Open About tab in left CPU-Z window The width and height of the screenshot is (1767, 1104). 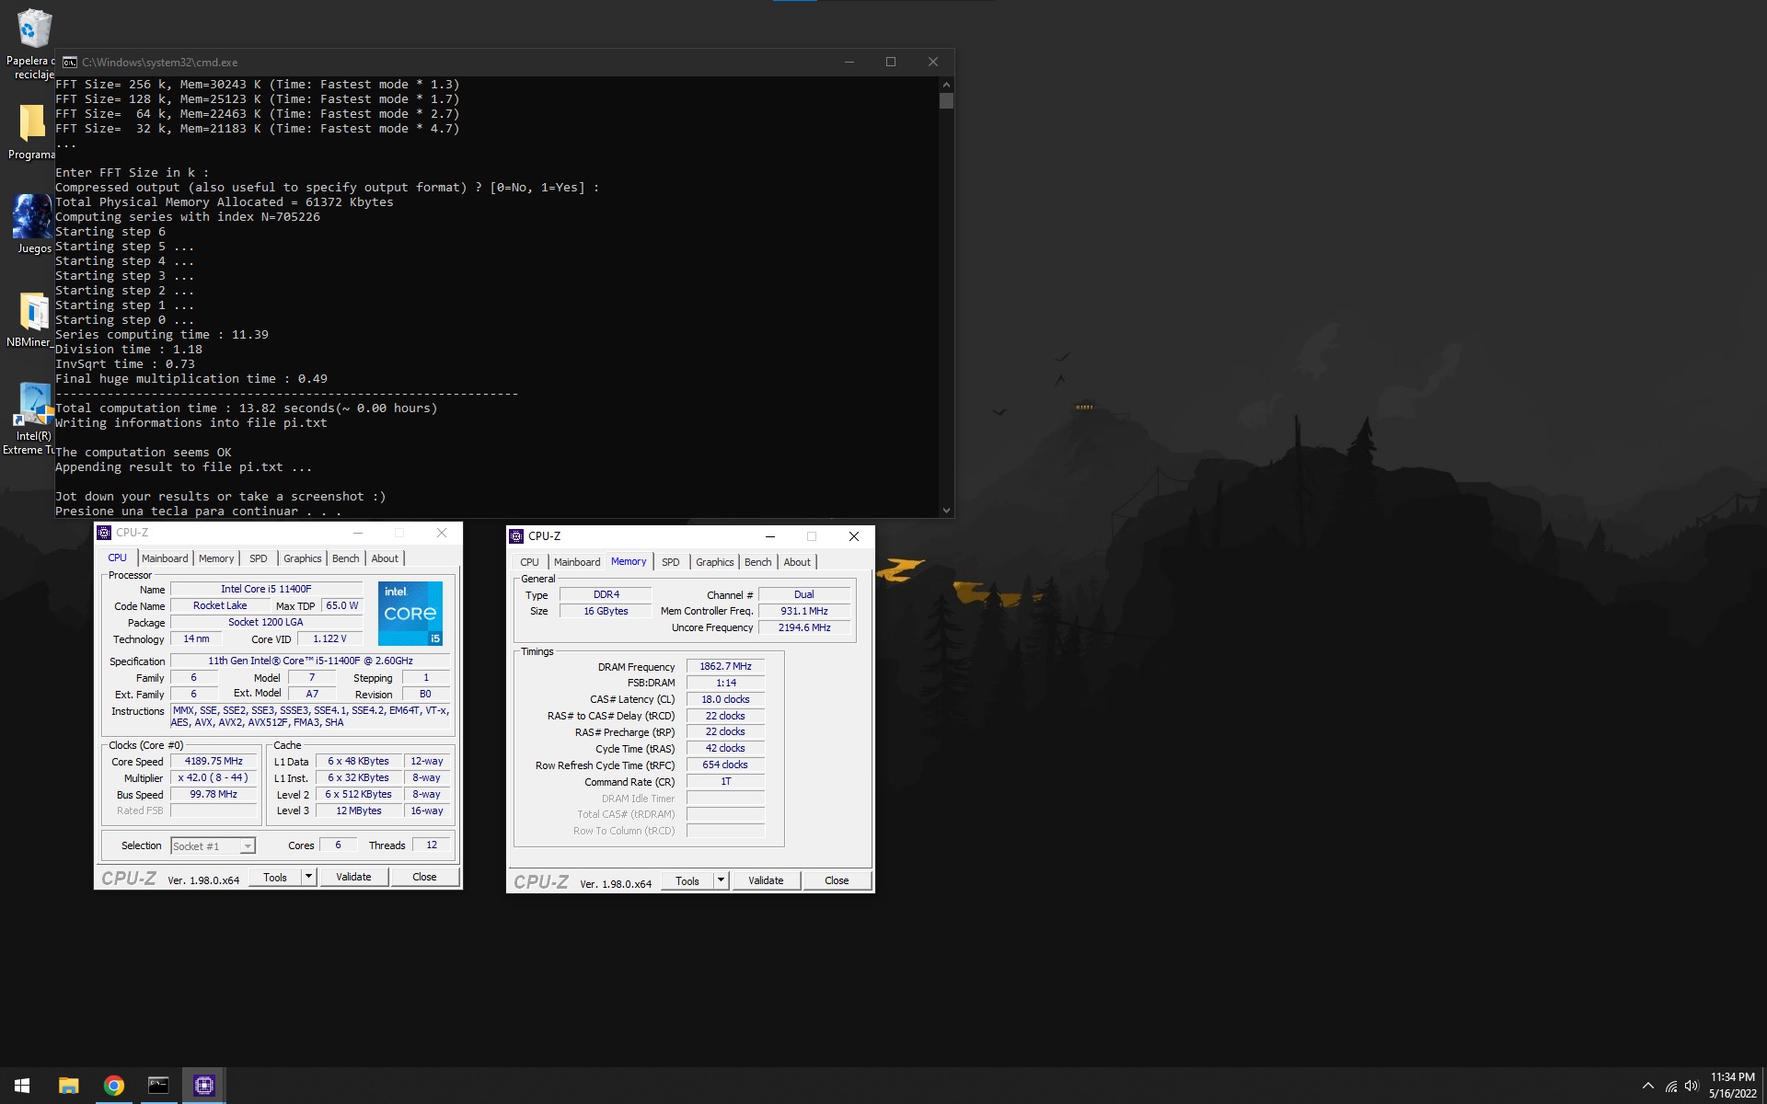385,558
